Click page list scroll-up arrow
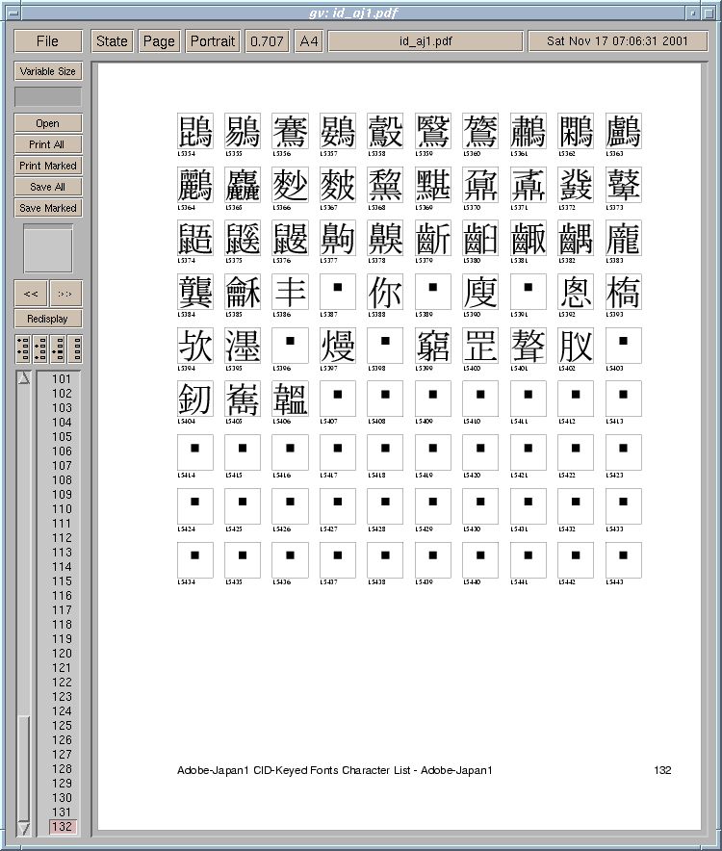 coord(24,378)
